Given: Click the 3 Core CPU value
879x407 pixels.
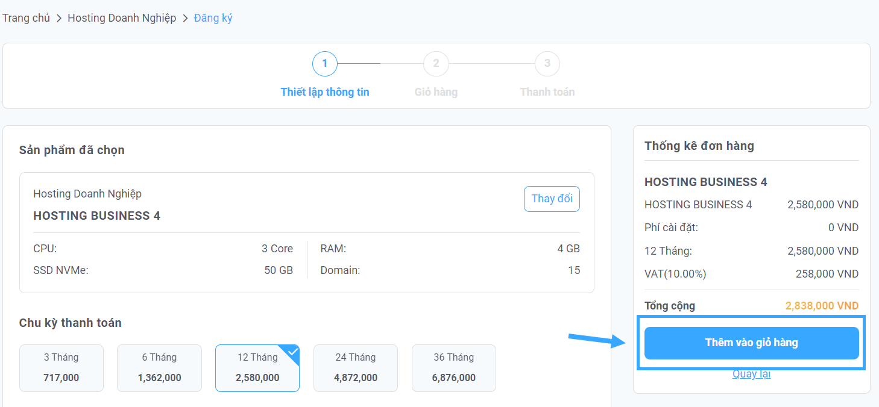Looking at the screenshot, I should coord(277,249).
